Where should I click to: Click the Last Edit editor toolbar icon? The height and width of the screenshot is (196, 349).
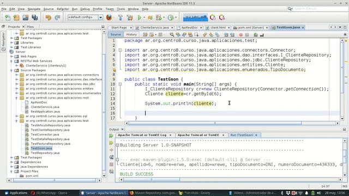(146, 35)
